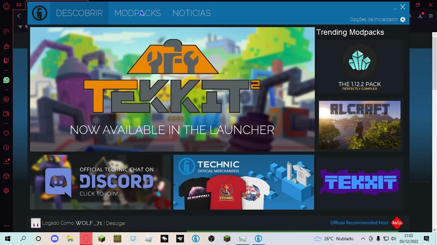Click the Akliz host logo
Screen dimensions: 437x245
tap(397, 223)
